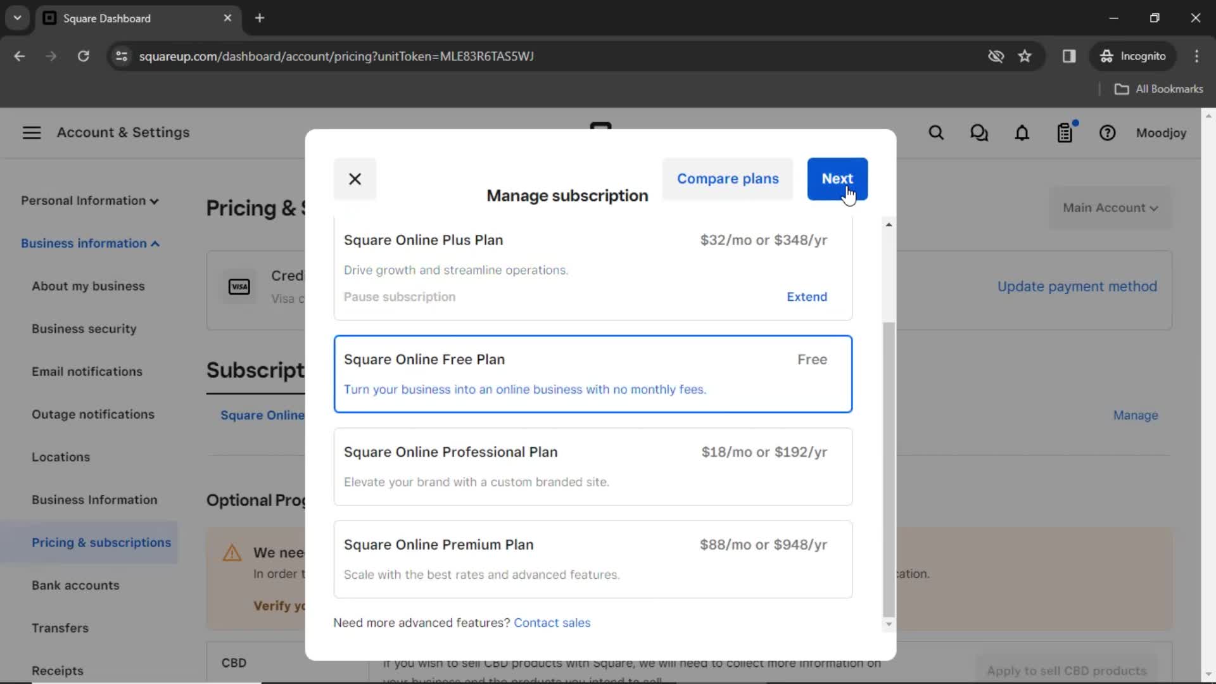
Task: Open the help question mark icon
Action: pos(1108,133)
